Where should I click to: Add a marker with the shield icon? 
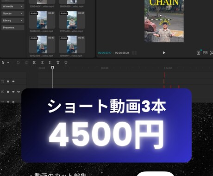click(x=66, y=63)
